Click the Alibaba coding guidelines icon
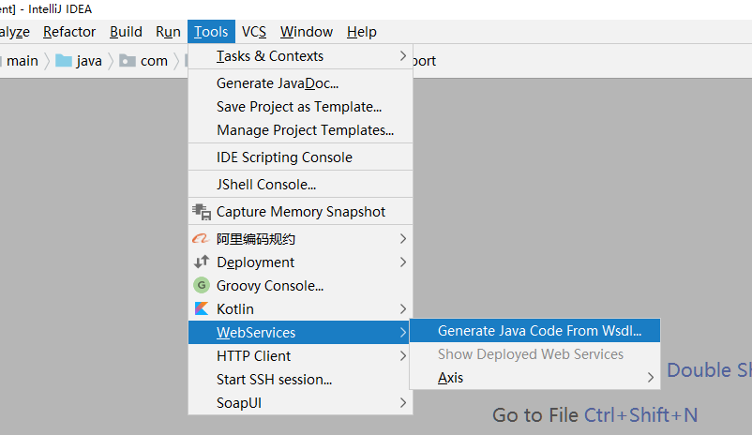This screenshot has width=752, height=435. point(201,238)
